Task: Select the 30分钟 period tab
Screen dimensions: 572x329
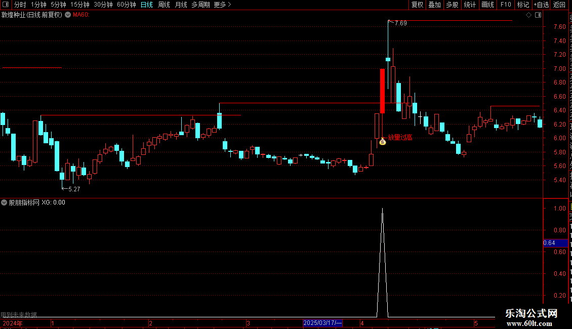Action: tap(103, 5)
